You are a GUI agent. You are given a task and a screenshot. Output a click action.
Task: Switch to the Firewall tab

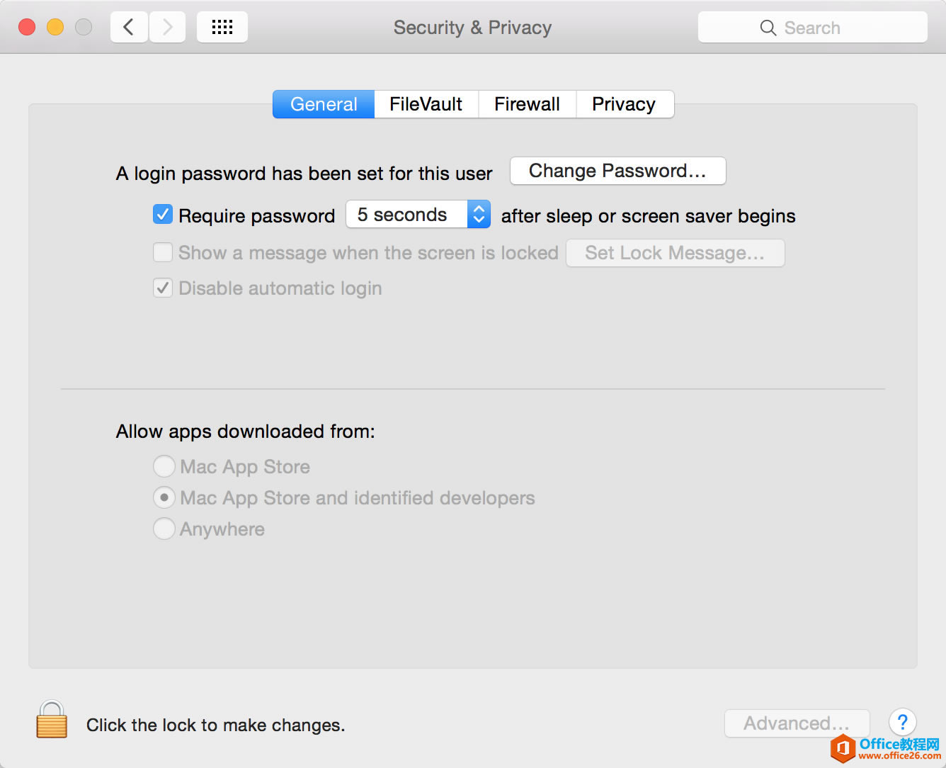527,104
